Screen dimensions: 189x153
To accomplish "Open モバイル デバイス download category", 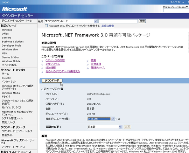I will point(12,107).
